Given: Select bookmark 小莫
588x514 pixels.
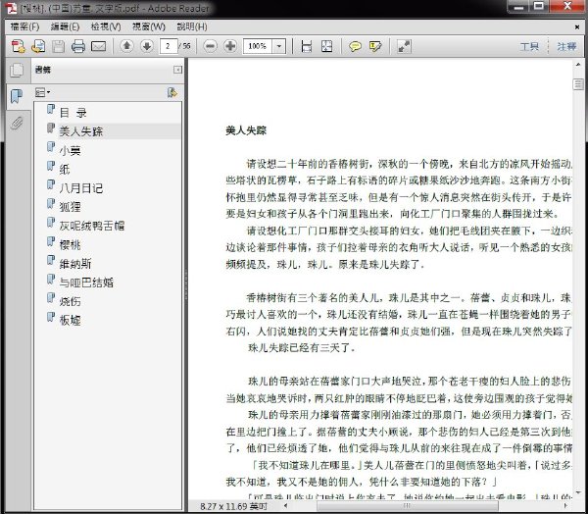Looking at the screenshot, I should pyautogui.click(x=71, y=150).
